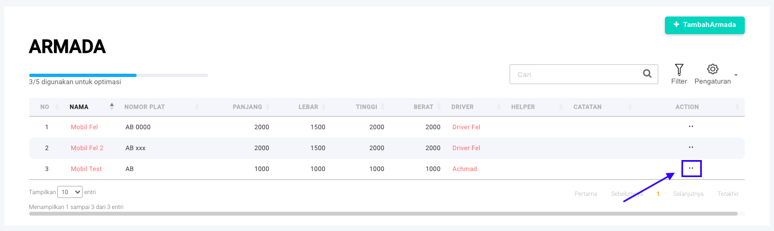
Task: Sort table by Nama column arrows
Action: [112, 107]
